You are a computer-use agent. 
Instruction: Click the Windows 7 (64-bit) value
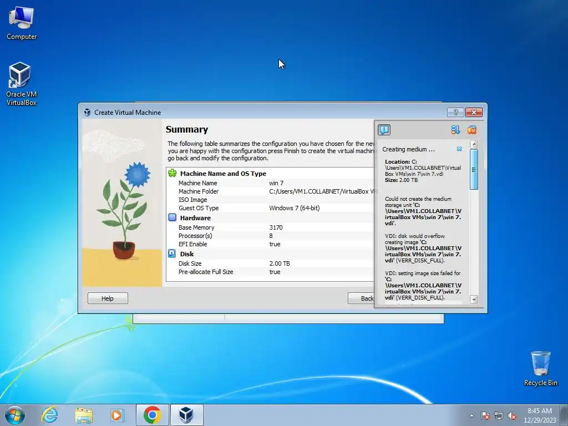[x=294, y=208]
